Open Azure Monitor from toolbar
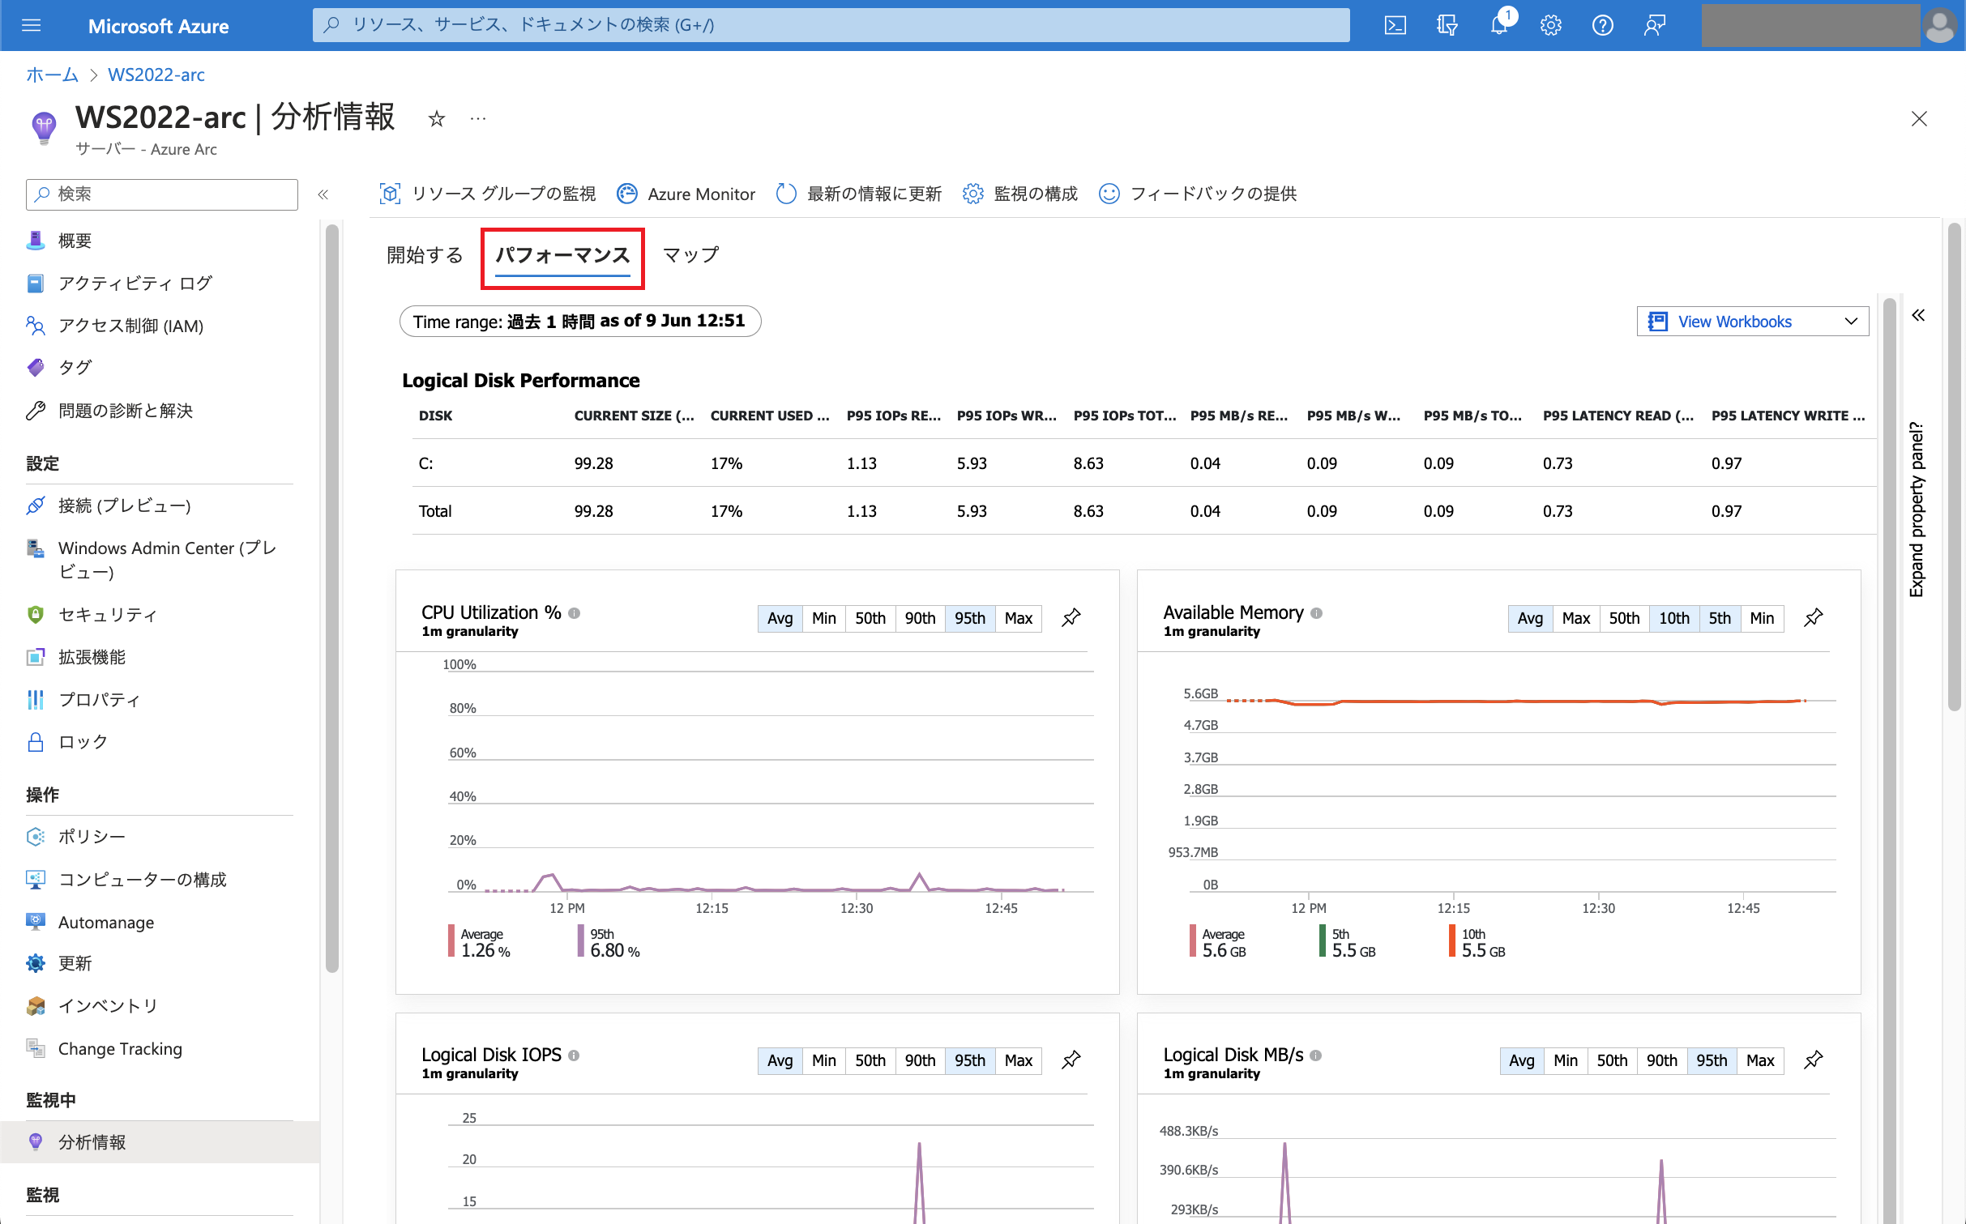Viewport: 1966px width, 1224px height. (686, 194)
